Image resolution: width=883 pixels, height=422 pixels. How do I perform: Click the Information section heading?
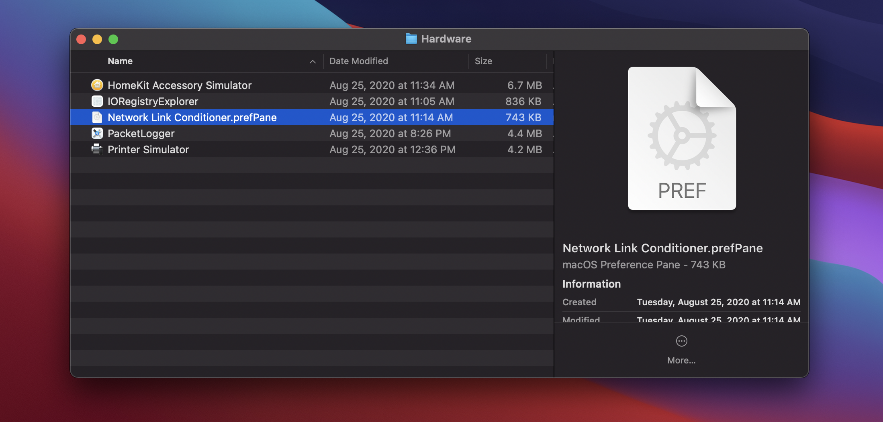pyautogui.click(x=591, y=284)
